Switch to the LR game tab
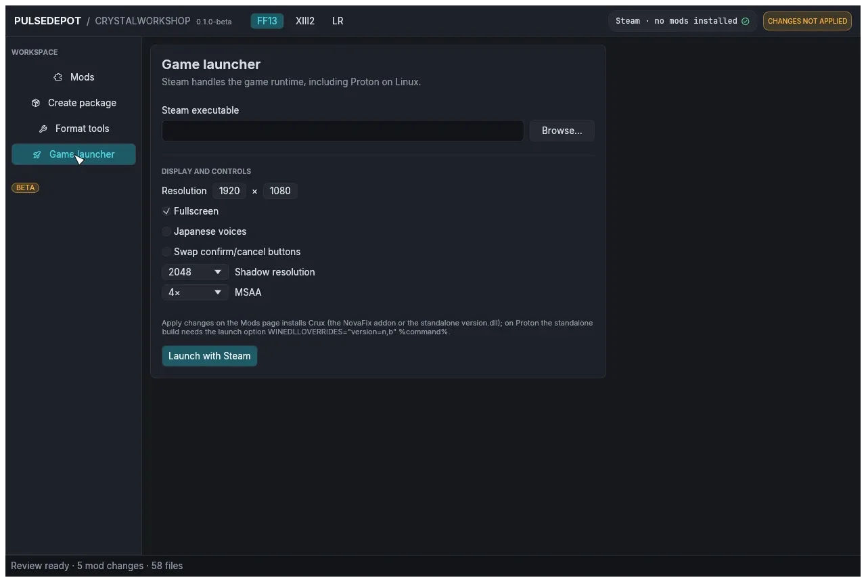Viewport: 866px width, 582px height. [338, 21]
